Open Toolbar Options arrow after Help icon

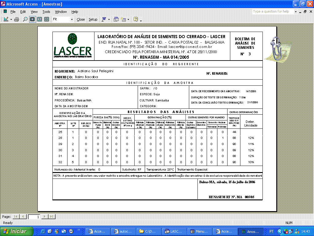click(x=141, y=21)
